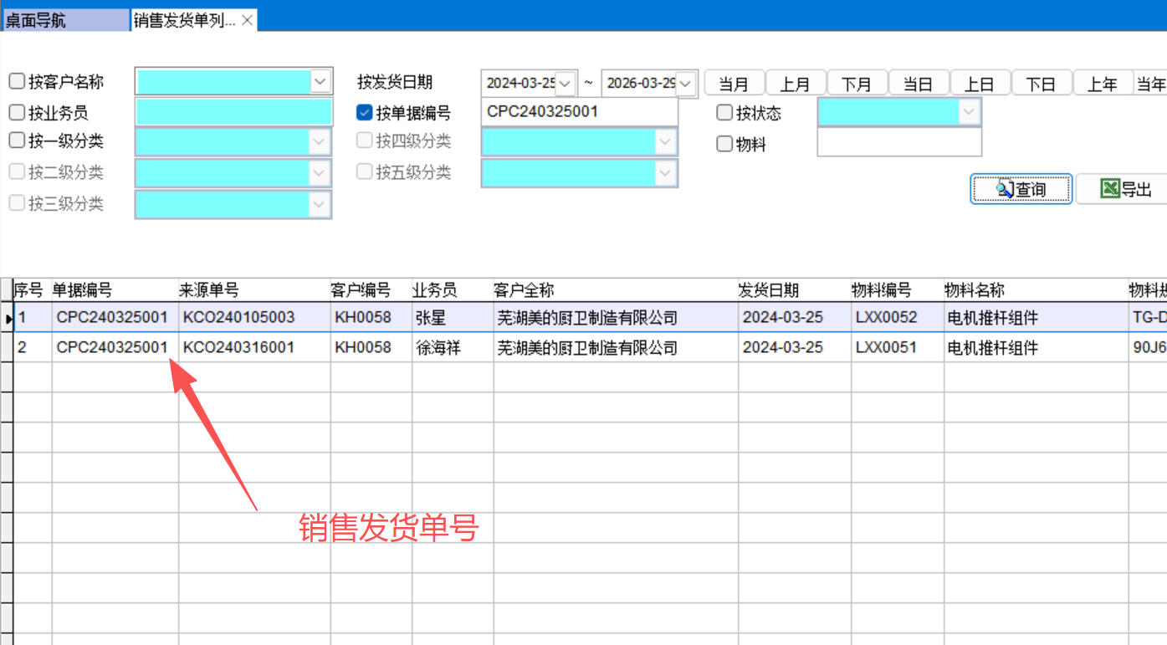The height and width of the screenshot is (645, 1167).
Task: Open the end date picker dropdown
Action: 686,84
